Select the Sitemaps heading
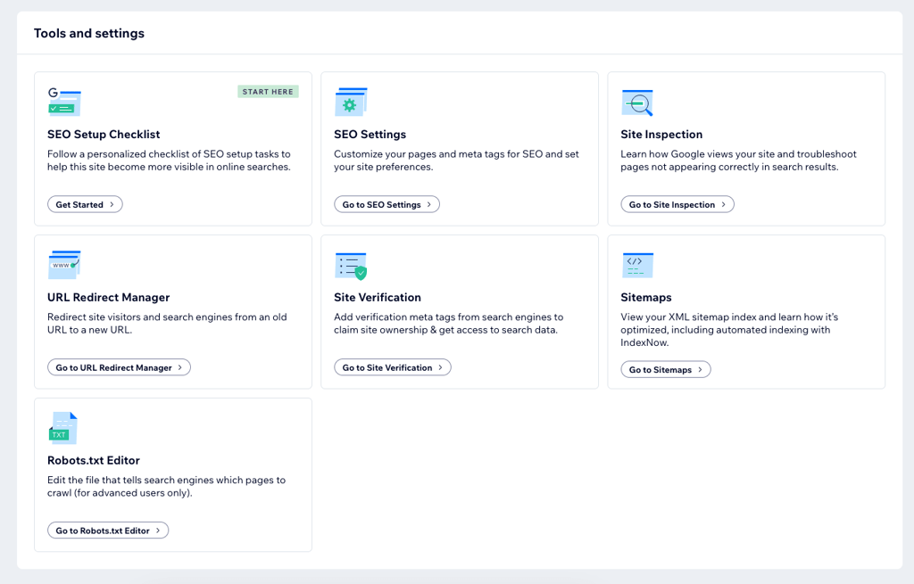The height and width of the screenshot is (584, 914). coord(646,298)
